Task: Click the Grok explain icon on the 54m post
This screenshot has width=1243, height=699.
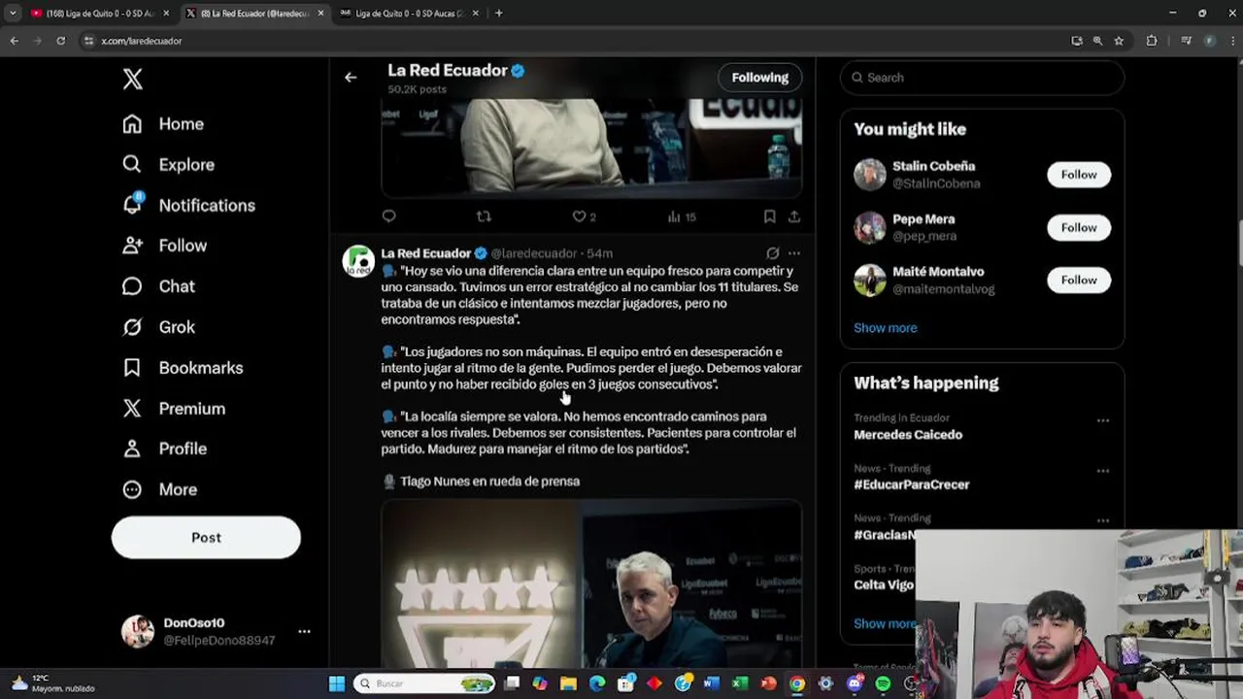Action: (772, 253)
